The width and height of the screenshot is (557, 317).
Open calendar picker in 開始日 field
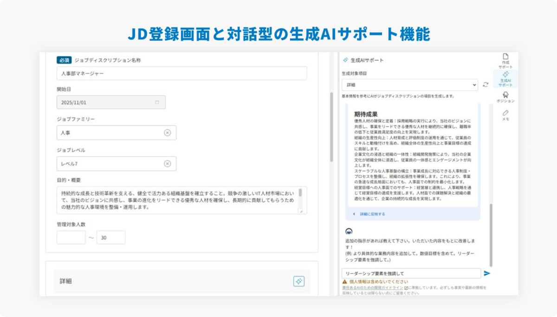point(157,102)
